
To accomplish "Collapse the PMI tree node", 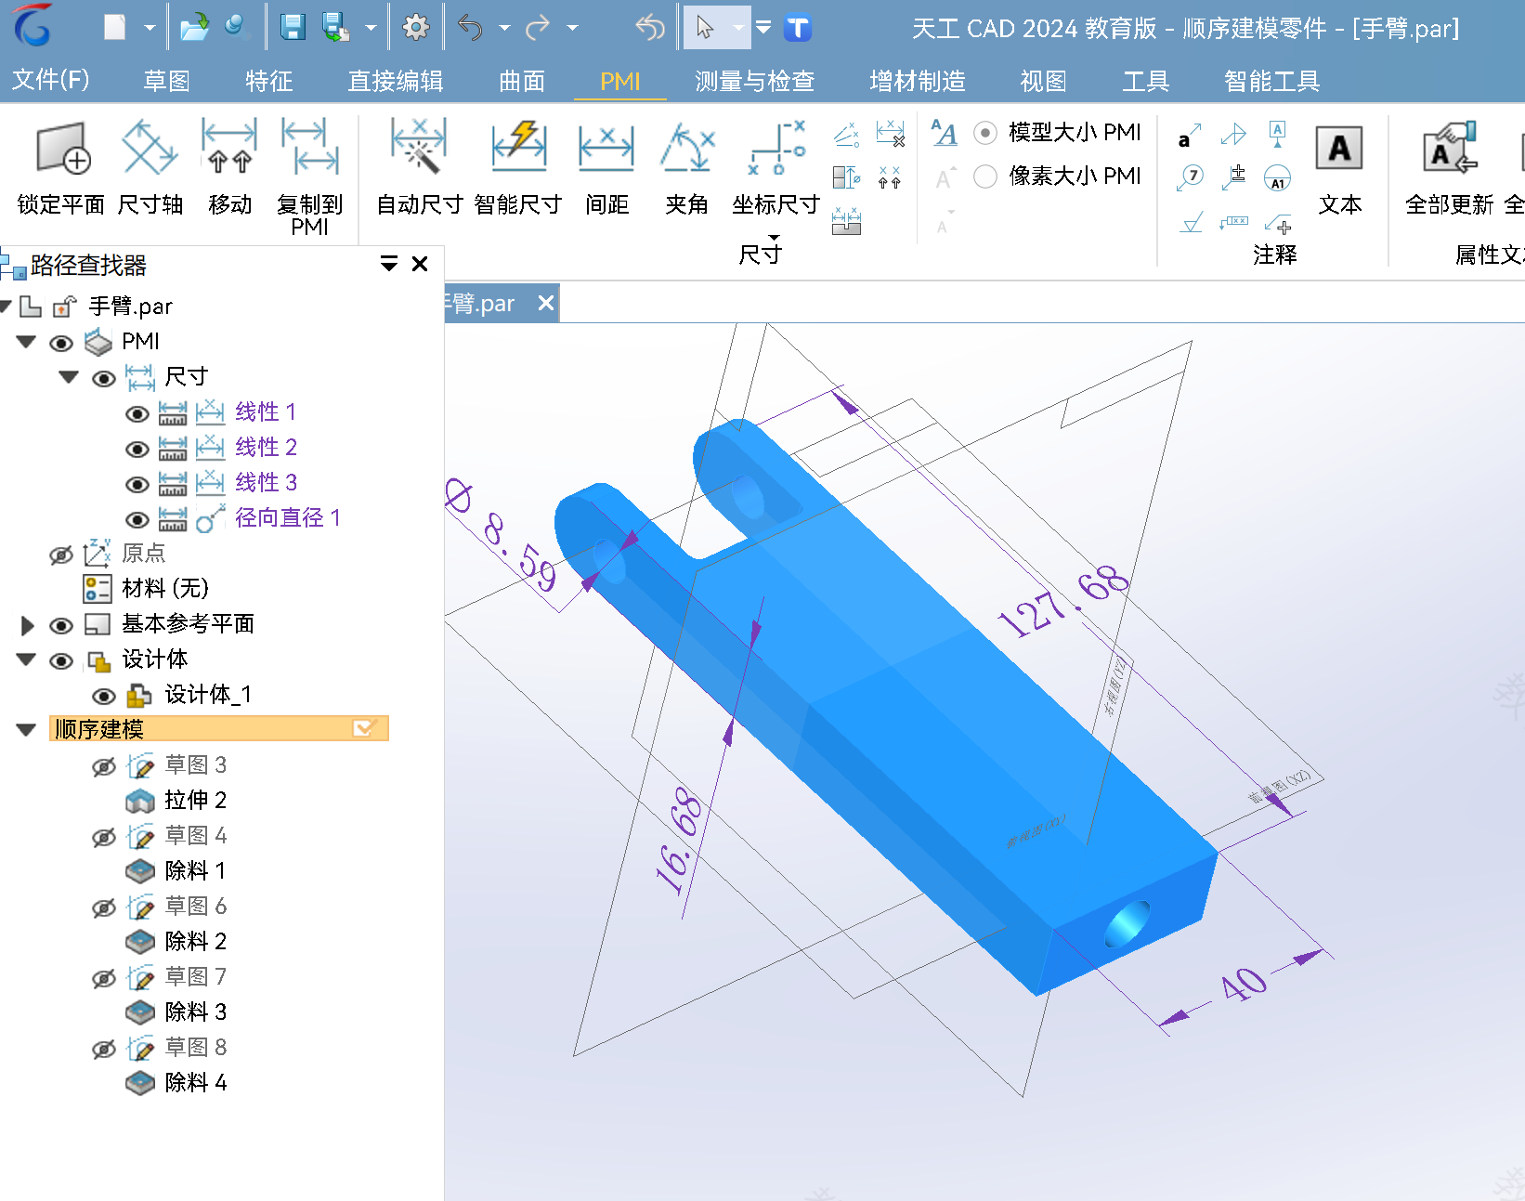I will tap(26, 342).
